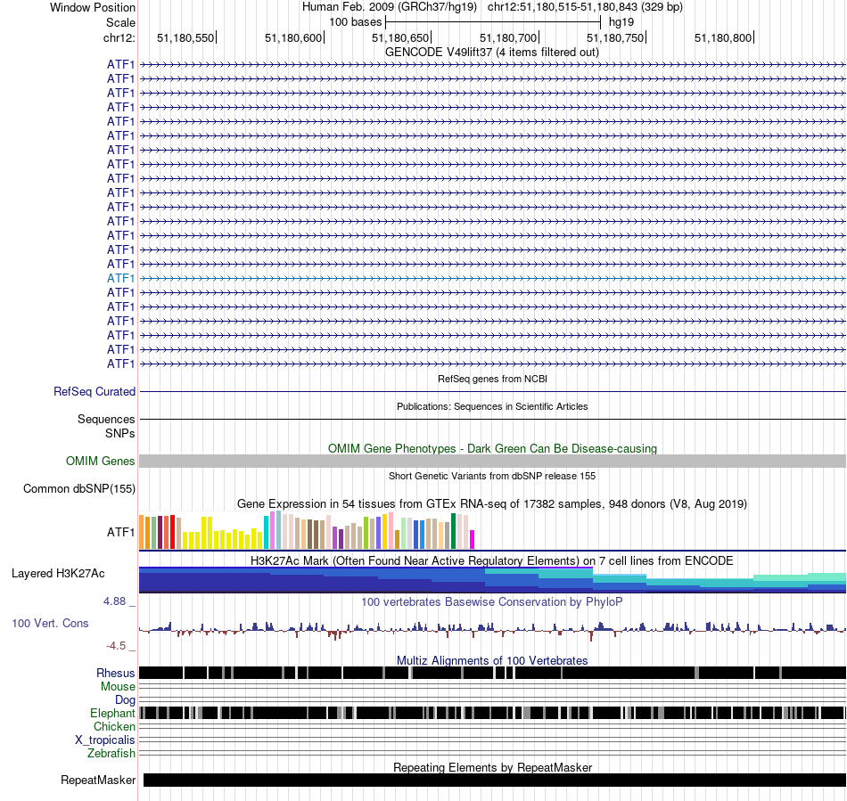847x801 pixels.
Task: Open the OMIM Gene Phenotypes track title
Action: [x=493, y=448]
